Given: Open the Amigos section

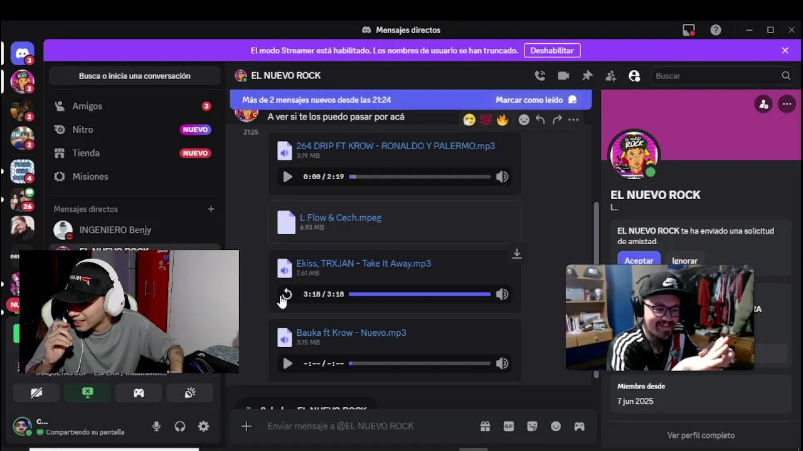Looking at the screenshot, I should 134,106.
